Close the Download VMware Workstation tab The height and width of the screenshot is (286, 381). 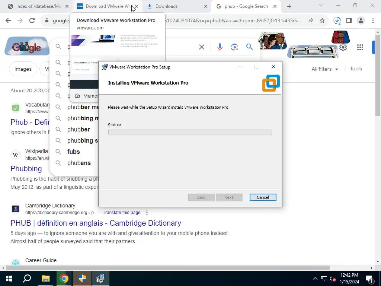click(137, 6)
